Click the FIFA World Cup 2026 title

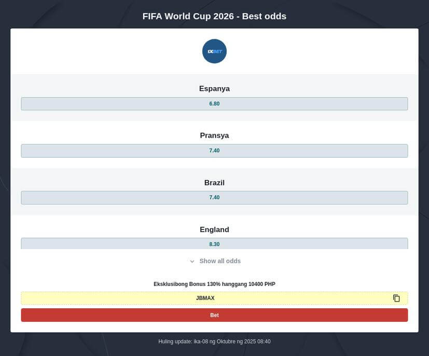click(214, 16)
